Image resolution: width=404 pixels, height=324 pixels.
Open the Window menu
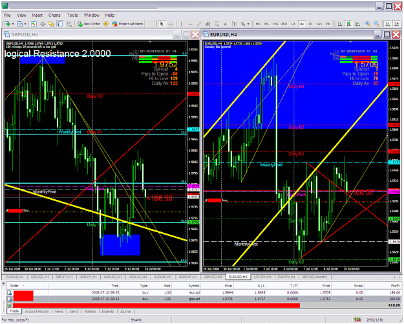pyautogui.click(x=92, y=16)
